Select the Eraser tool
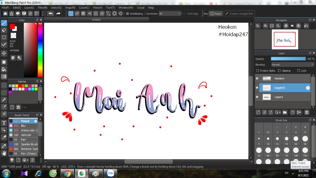Screen dimensions: 316x178 click(4, 30)
